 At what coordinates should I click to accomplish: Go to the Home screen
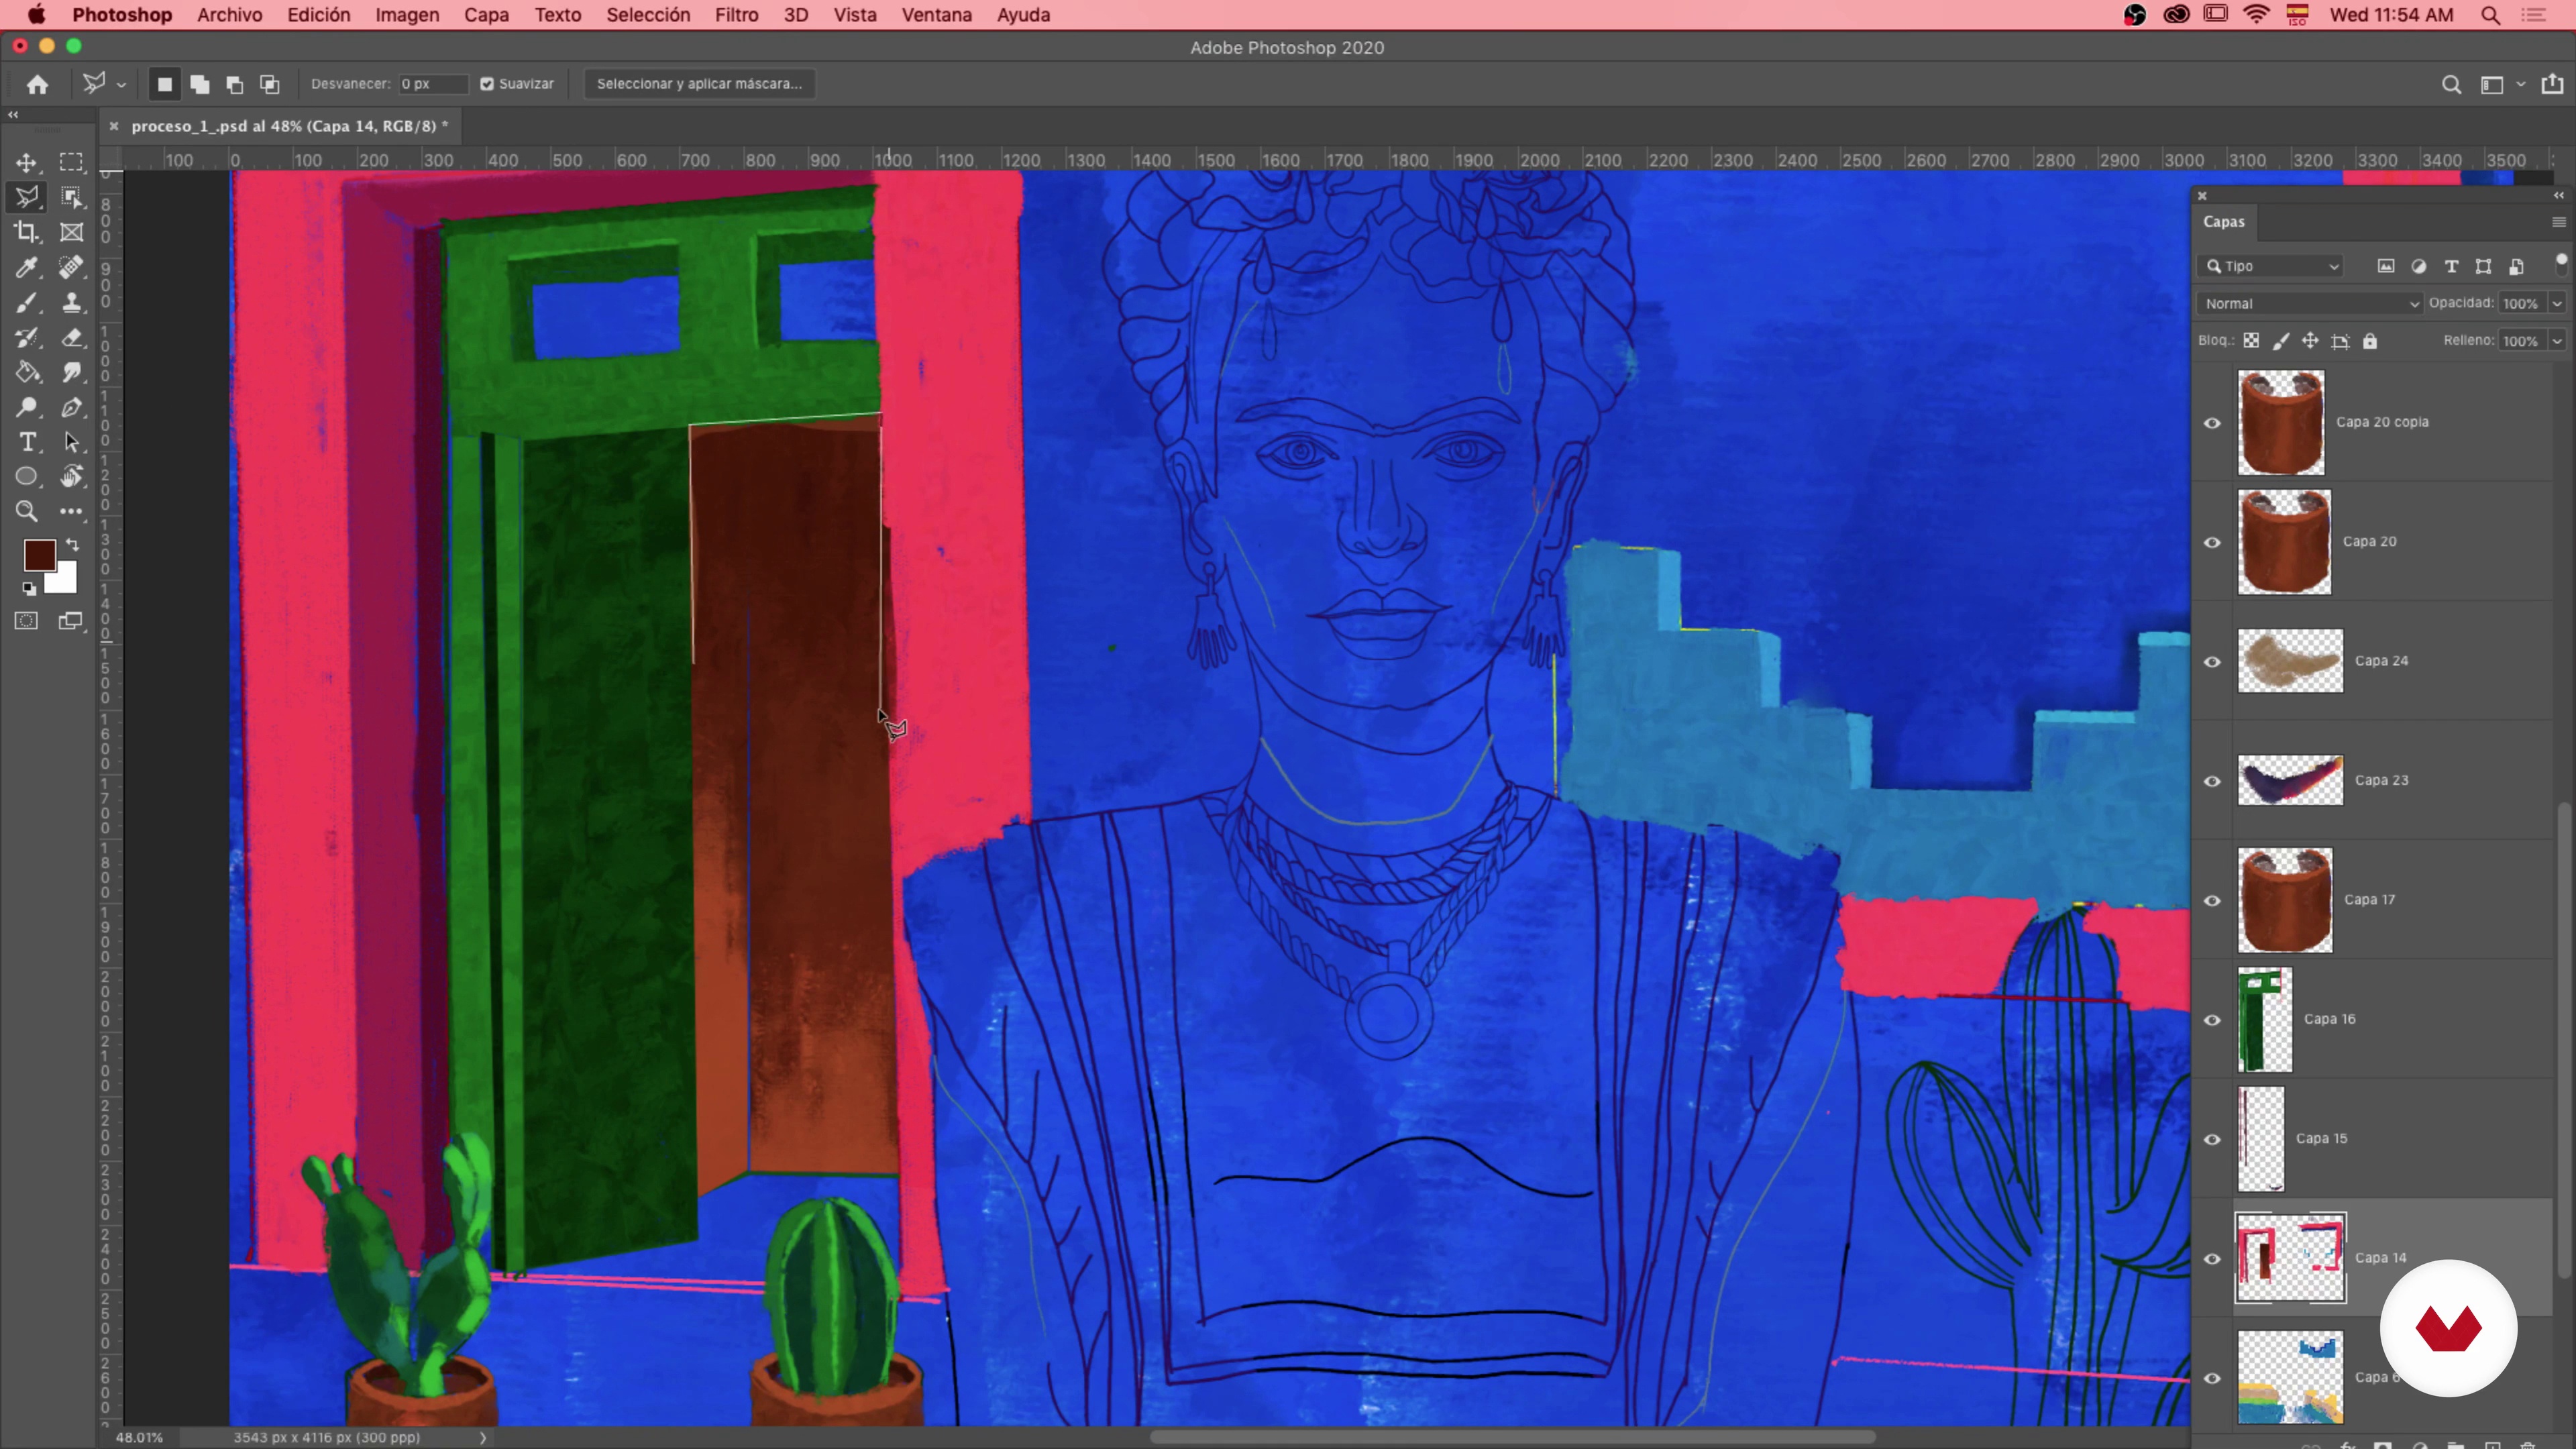tap(38, 84)
